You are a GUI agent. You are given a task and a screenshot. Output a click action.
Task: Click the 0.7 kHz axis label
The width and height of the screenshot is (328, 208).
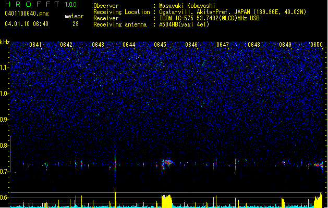[x=5, y=172]
